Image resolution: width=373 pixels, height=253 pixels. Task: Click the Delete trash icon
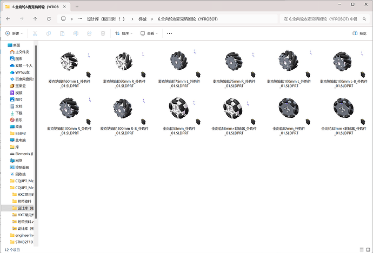coord(103,34)
